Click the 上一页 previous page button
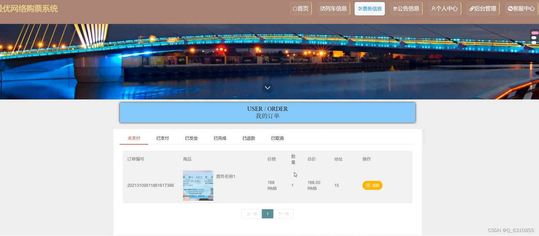Viewport: 539px width, 236px height. [252, 214]
